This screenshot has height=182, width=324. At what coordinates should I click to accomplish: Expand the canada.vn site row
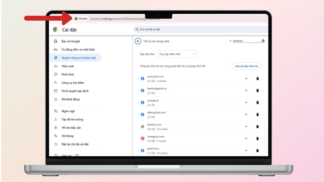pyautogui.click(x=246, y=102)
